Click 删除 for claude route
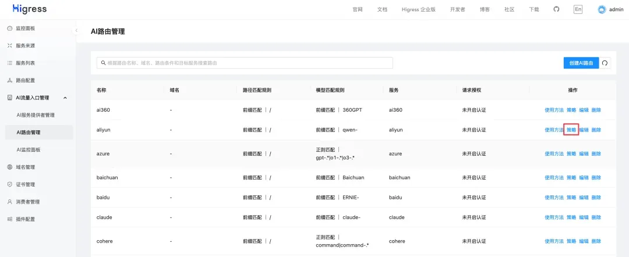Image resolution: width=629 pixels, height=257 pixels. pyautogui.click(x=596, y=217)
